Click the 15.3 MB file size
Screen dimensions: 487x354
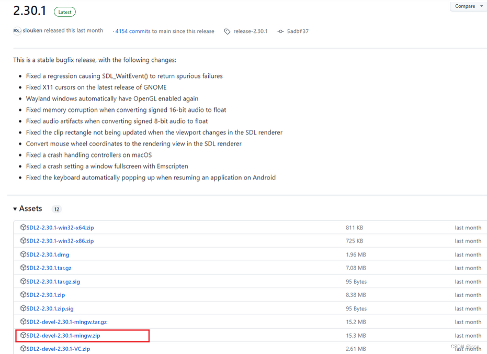click(x=356, y=336)
